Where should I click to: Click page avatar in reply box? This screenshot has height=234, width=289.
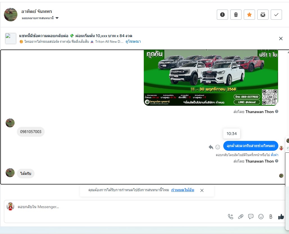[x=10, y=206]
